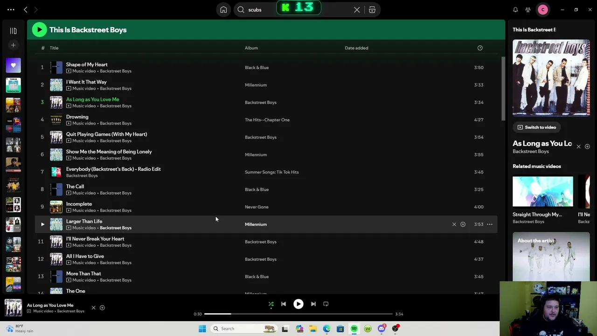Screen dimensions: 597x336
Task: Open Liked Songs in the sidebar
Action: click(x=13, y=65)
